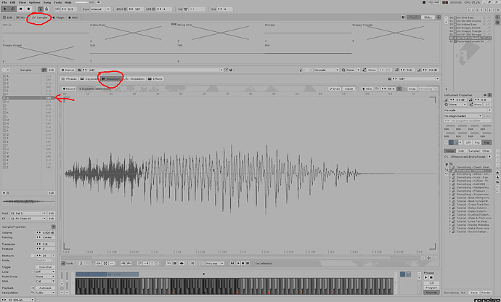This screenshot has width=501, height=302.
Task: Activate the Slice marker tool
Action: click(367, 89)
